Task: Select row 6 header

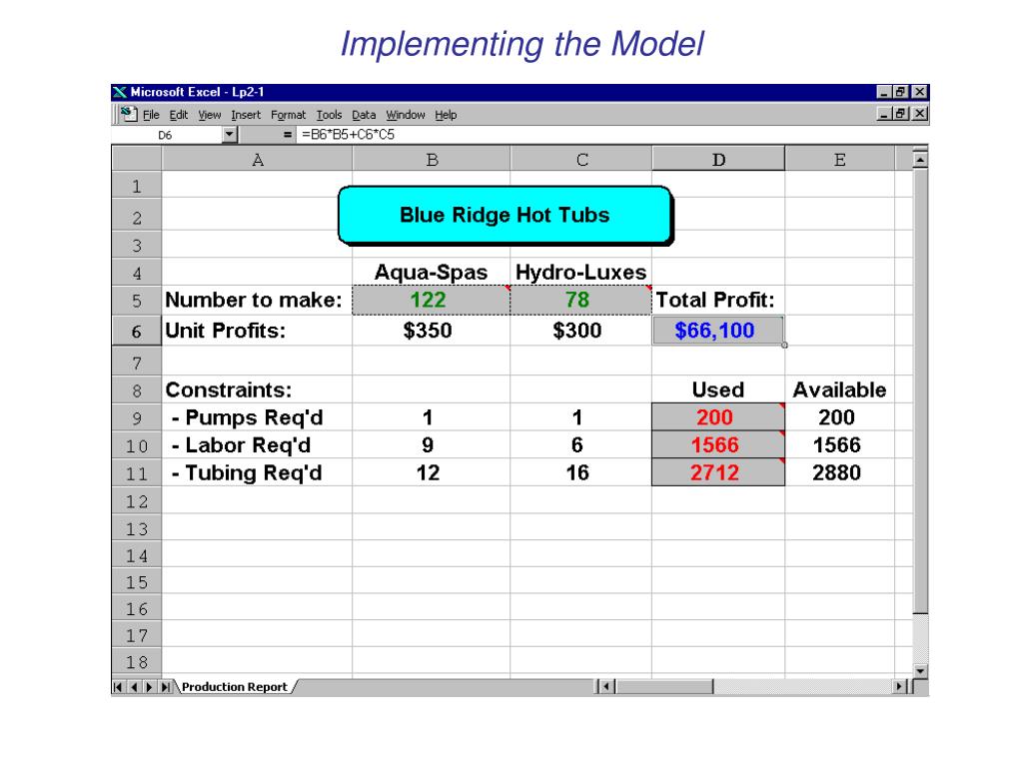Action: click(137, 331)
